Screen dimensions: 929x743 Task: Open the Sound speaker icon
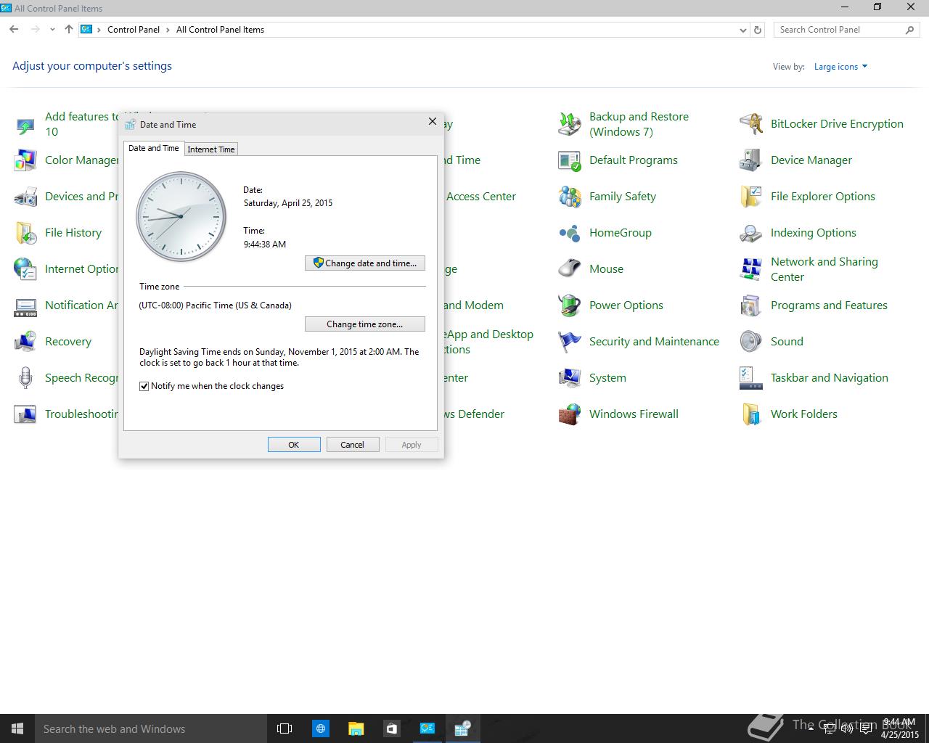tap(751, 342)
